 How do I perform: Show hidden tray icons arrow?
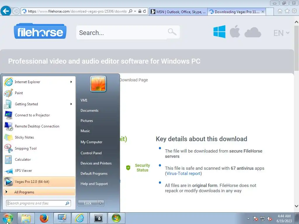coord(248,219)
